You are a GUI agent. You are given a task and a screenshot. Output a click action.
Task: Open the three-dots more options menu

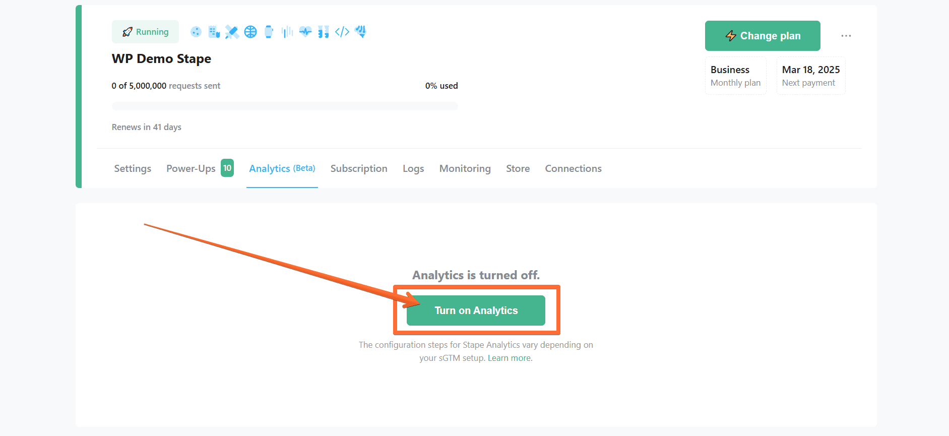846,36
